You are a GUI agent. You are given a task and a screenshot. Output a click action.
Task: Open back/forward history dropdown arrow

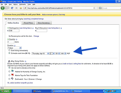(x=9, y=8)
